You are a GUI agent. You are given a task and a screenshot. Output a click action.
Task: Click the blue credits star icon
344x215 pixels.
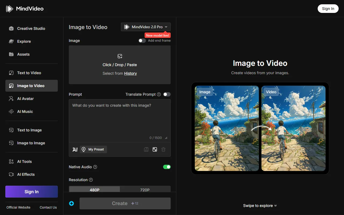(x=71, y=203)
